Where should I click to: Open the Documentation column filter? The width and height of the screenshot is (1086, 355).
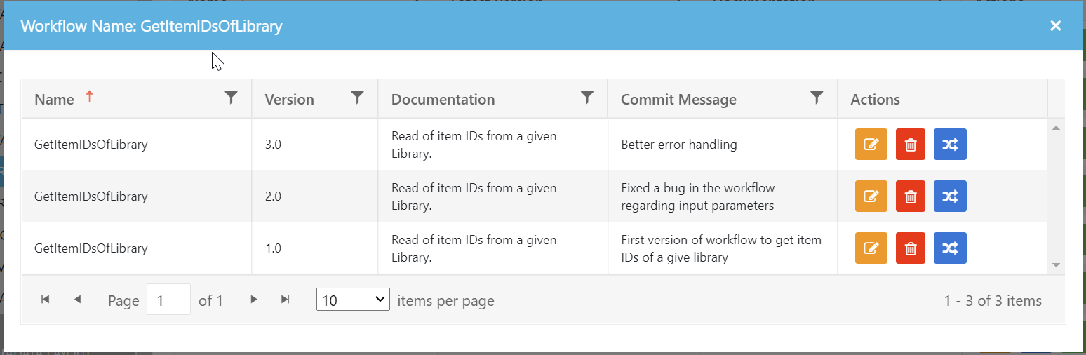click(587, 98)
